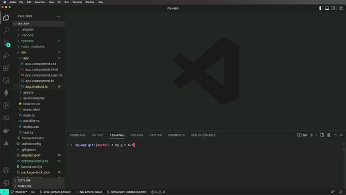346x195 pixels.
Task: Switch to the GITLENS tab
Action: coord(137,135)
